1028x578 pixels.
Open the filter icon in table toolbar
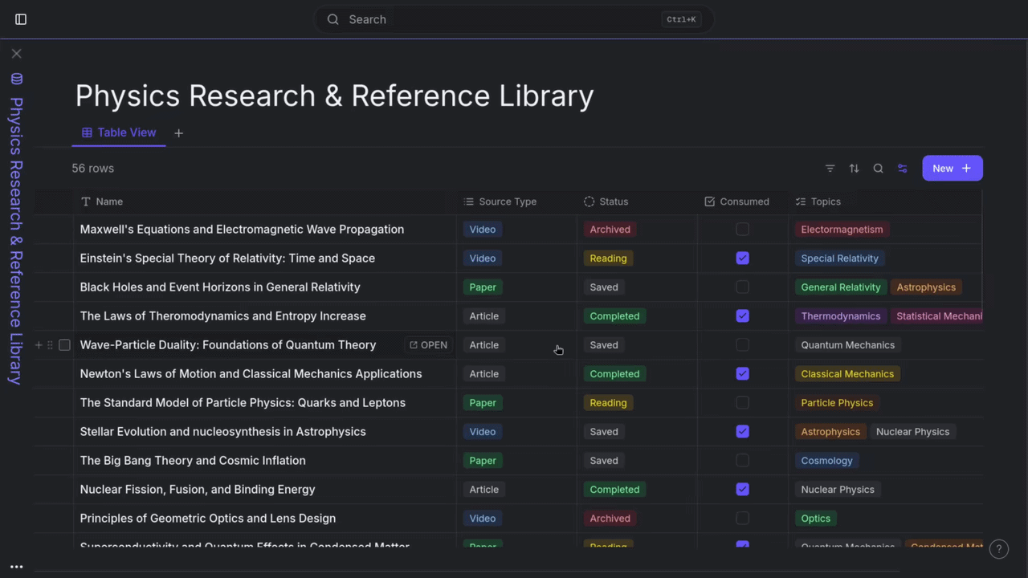point(830,169)
